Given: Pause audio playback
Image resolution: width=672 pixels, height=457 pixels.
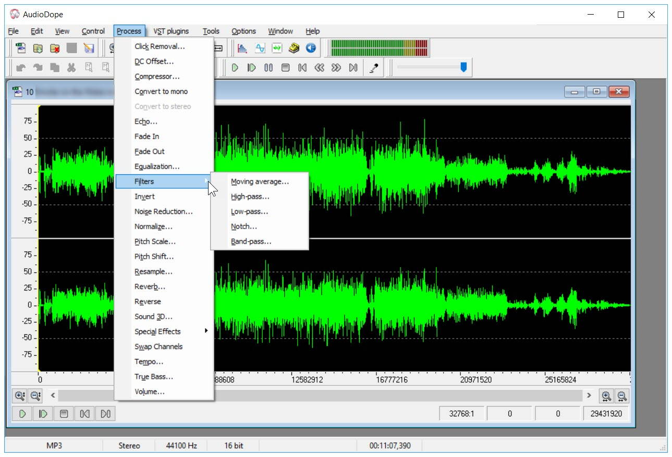Looking at the screenshot, I should click(268, 67).
